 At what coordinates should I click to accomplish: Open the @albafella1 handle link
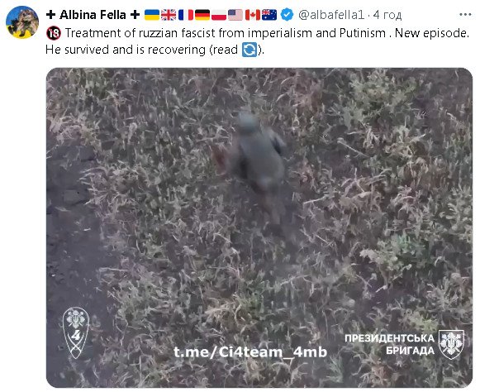[x=331, y=15]
